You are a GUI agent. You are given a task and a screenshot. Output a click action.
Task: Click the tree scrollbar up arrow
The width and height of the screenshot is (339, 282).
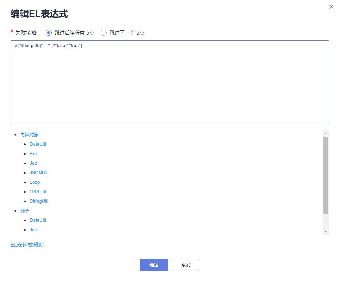(x=326, y=134)
